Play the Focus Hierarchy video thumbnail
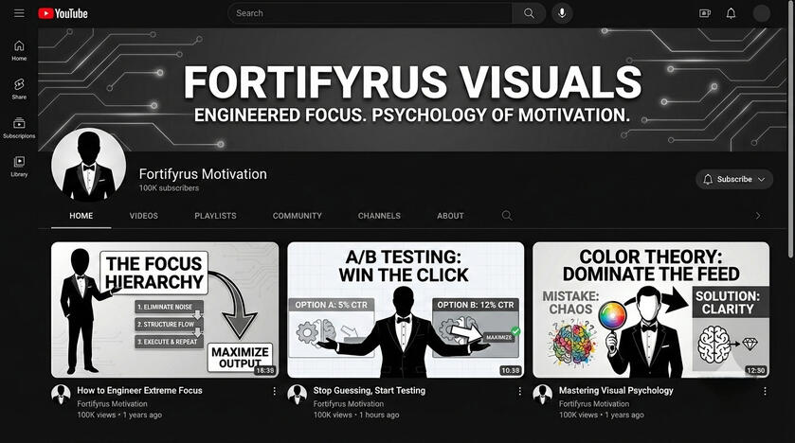Viewport: 795px width, 443px height. [x=165, y=310]
